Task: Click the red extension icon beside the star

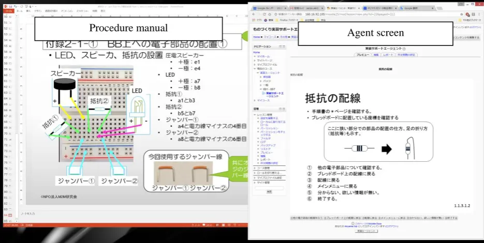Action: 467,14
